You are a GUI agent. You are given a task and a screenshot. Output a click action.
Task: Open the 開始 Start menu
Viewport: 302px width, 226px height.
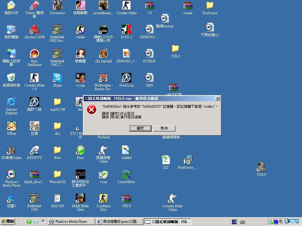pyautogui.click(x=8, y=222)
